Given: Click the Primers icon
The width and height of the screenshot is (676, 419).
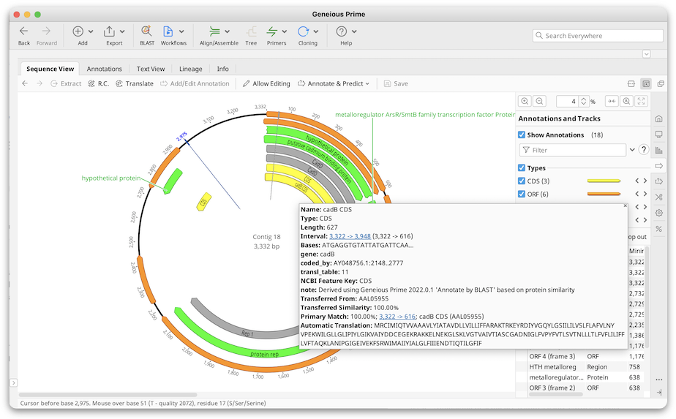Looking at the screenshot, I should pyautogui.click(x=272, y=31).
